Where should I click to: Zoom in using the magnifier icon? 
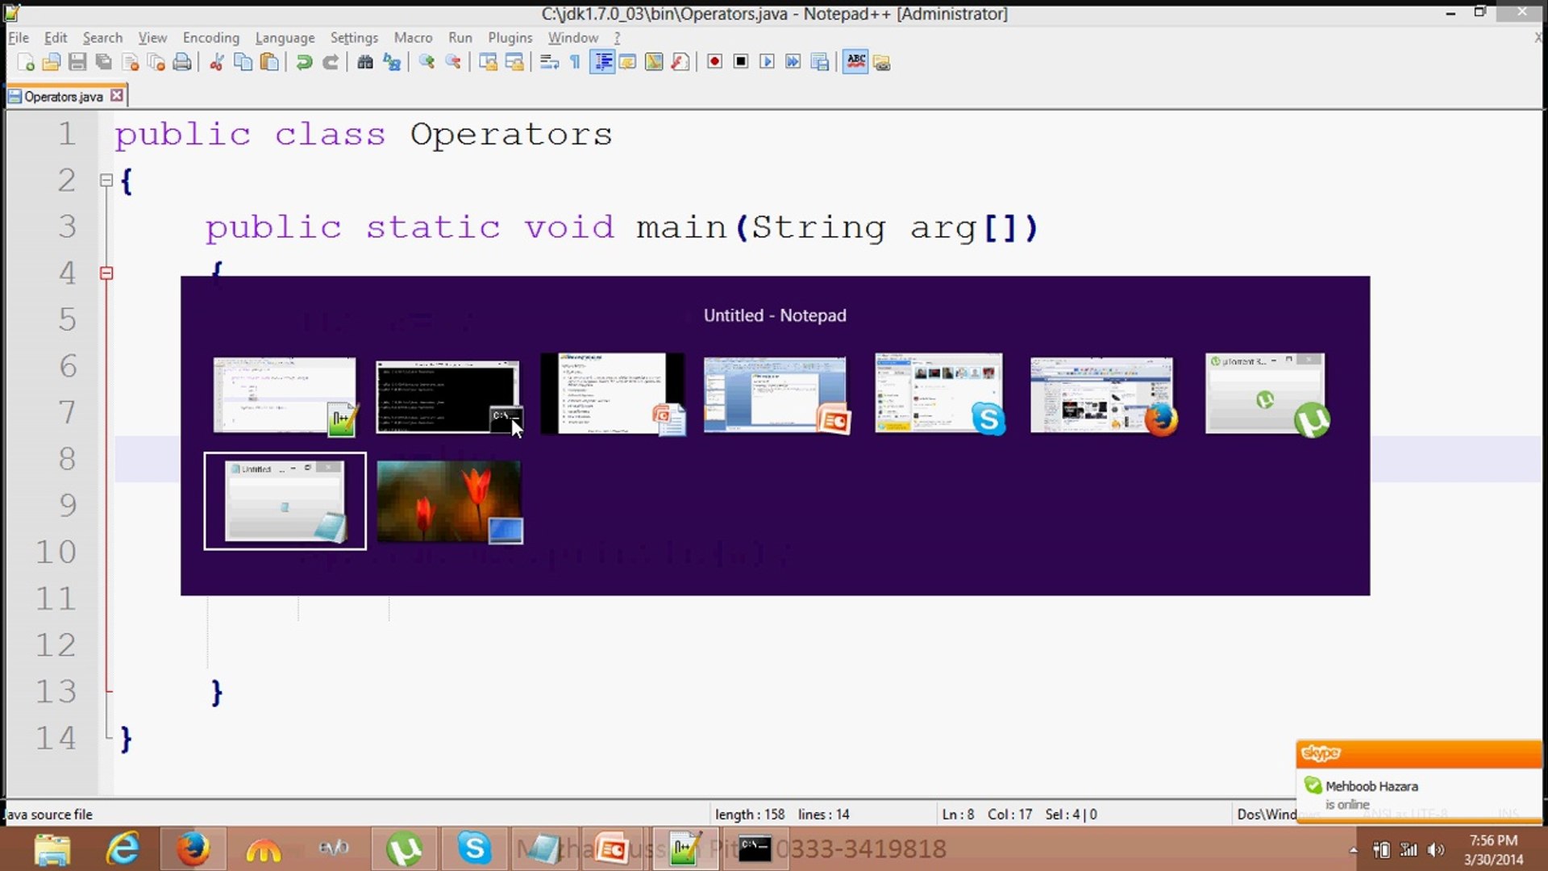click(x=426, y=62)
